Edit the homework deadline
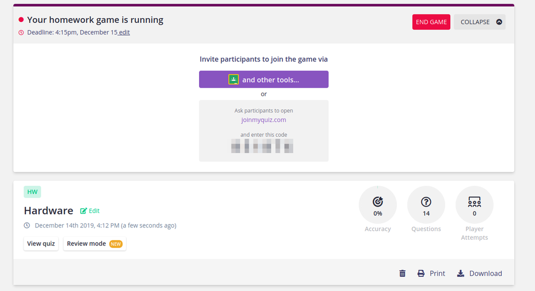The width and height of the screenshot is (535, 291). point(124,33)
